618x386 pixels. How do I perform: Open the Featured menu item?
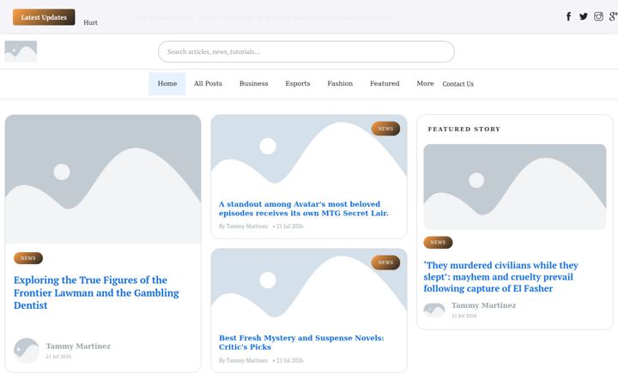pyautogui.click(x=385, y=83)
